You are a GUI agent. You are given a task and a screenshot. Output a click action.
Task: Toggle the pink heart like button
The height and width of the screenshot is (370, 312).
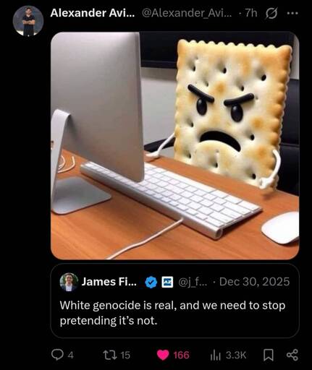coord(163,355)
